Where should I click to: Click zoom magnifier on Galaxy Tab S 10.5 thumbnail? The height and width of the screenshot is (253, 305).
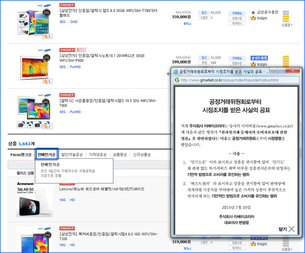pos(48,126)
